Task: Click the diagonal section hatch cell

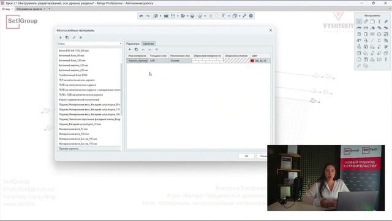Action: tap(236, 61)
